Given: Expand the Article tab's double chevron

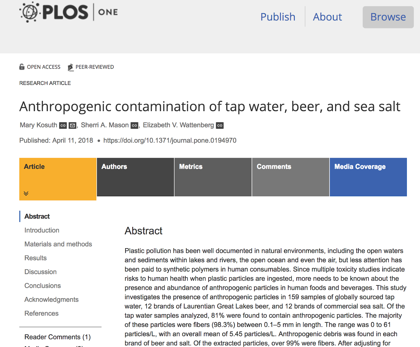Looking at the screenshot, I should (26, 193).
